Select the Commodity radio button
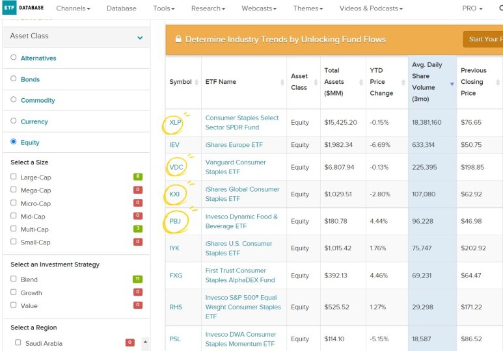The height and width of the screenshot is (351, 503). 14,99
